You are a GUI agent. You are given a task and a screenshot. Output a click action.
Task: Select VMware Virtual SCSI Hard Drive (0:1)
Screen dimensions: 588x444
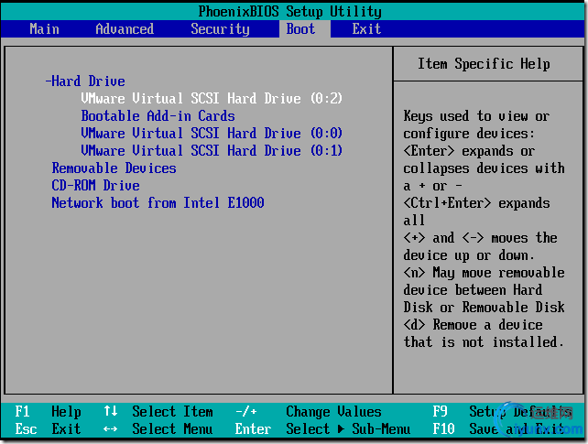point(212,151)
